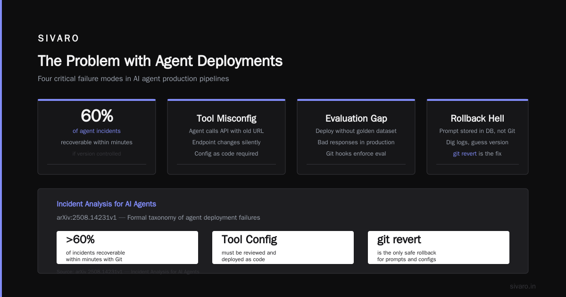Image resolution: width=566 pixels, height=297 pixels.
Task: Click 'Incident Analysis for AI Agents' heading
Action: pos(106,204)
